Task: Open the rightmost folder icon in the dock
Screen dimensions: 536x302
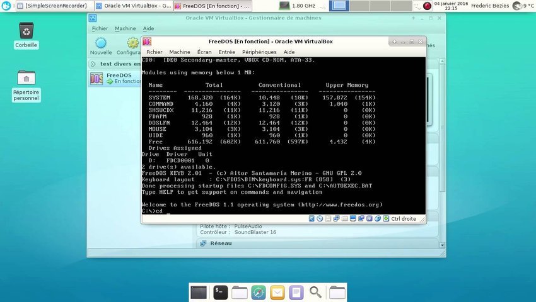Action: click(x=337, y=293)
